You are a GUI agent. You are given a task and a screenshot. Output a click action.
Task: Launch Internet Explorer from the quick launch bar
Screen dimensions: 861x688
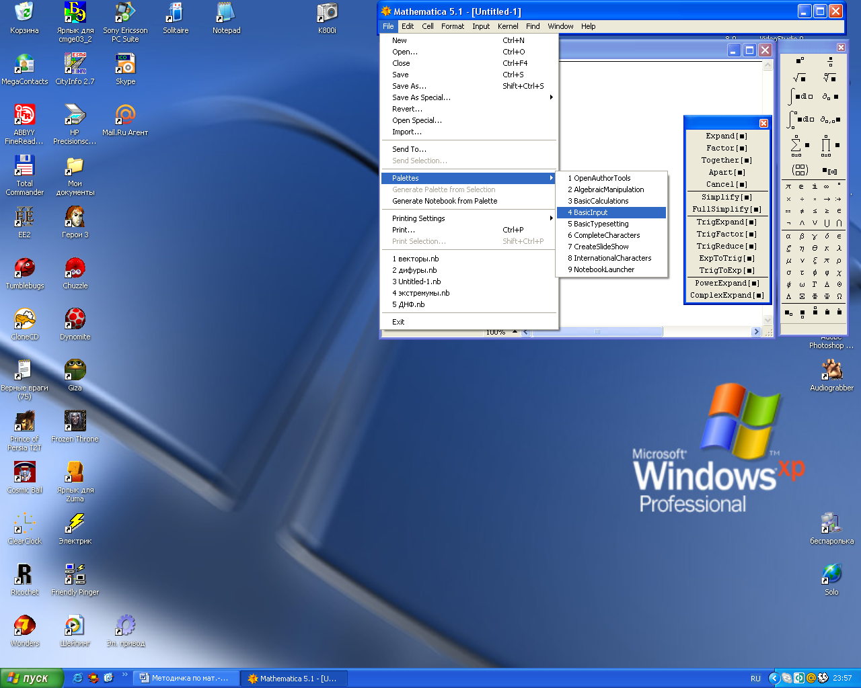click(x=77, y=678)
